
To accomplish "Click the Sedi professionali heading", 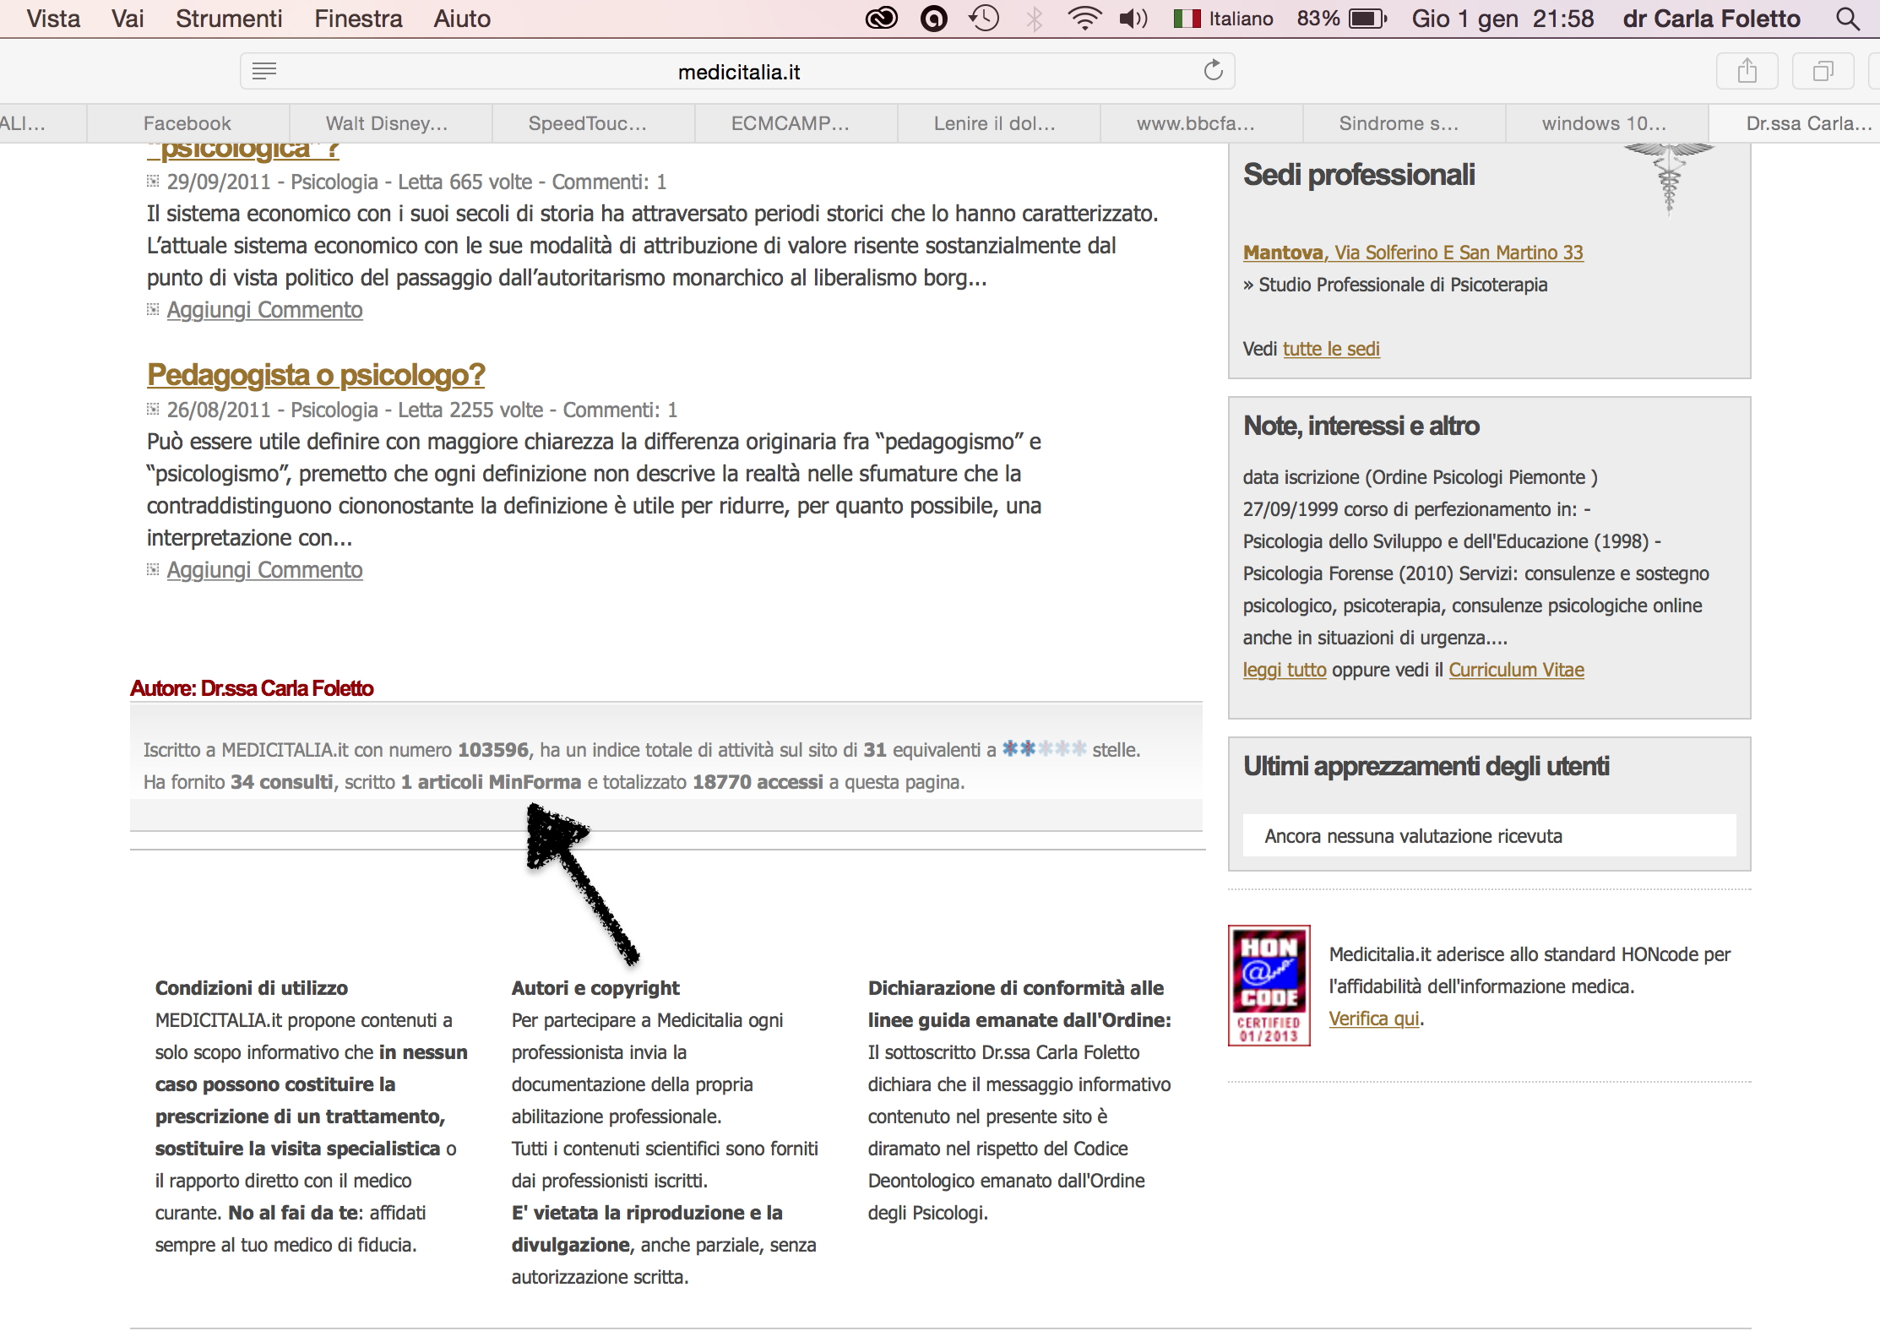I will (x=1359, y=175).
